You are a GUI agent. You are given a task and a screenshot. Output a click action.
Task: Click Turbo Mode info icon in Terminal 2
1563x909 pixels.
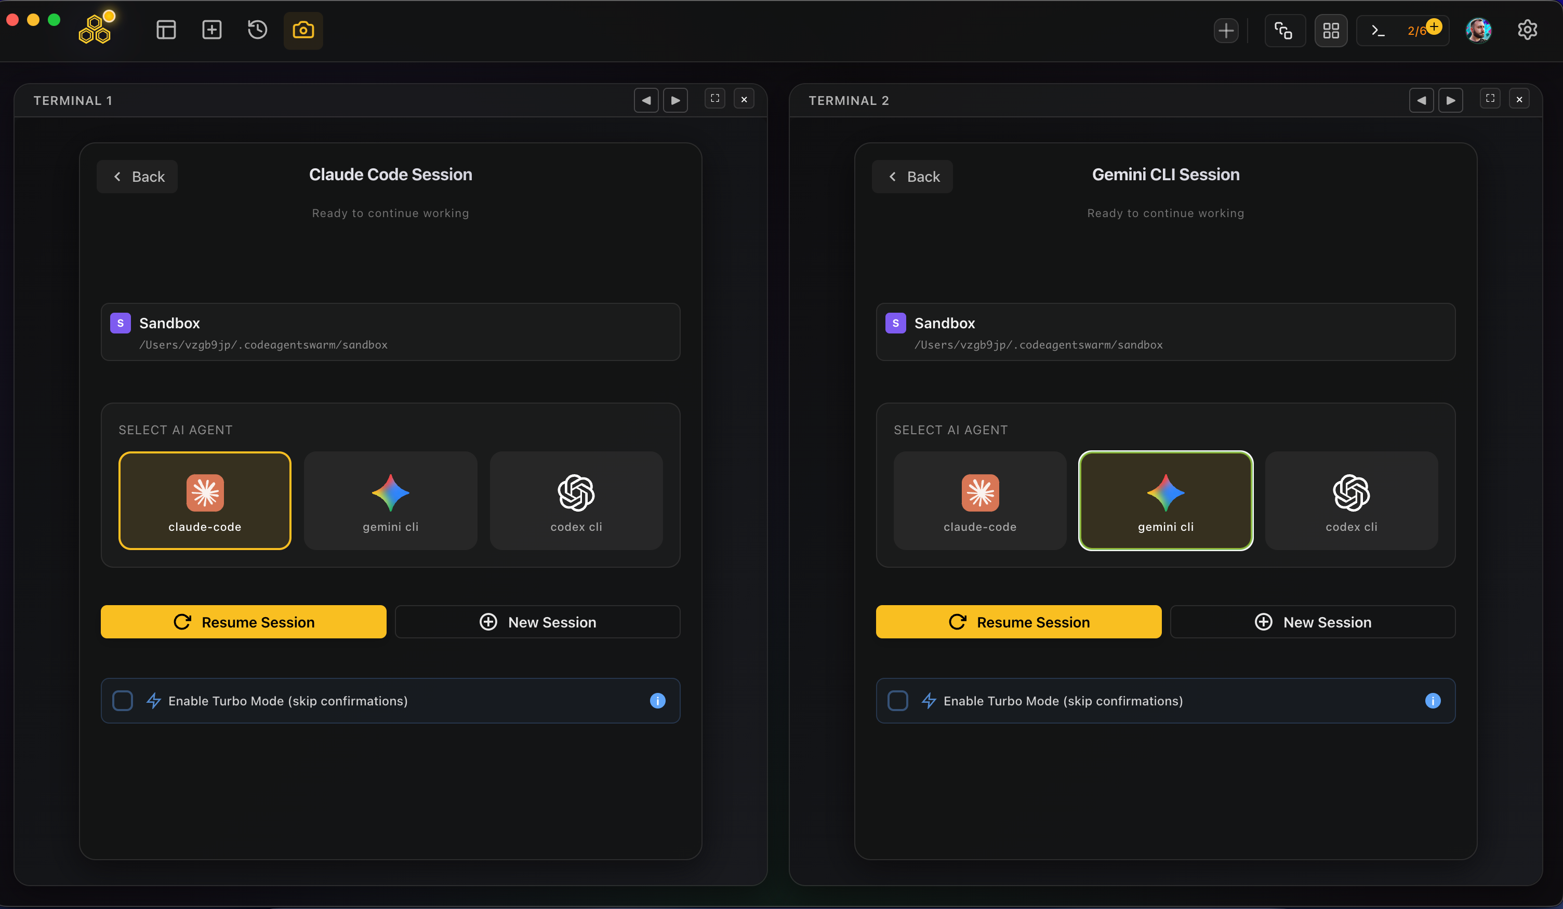click(x=1433, y=701)
